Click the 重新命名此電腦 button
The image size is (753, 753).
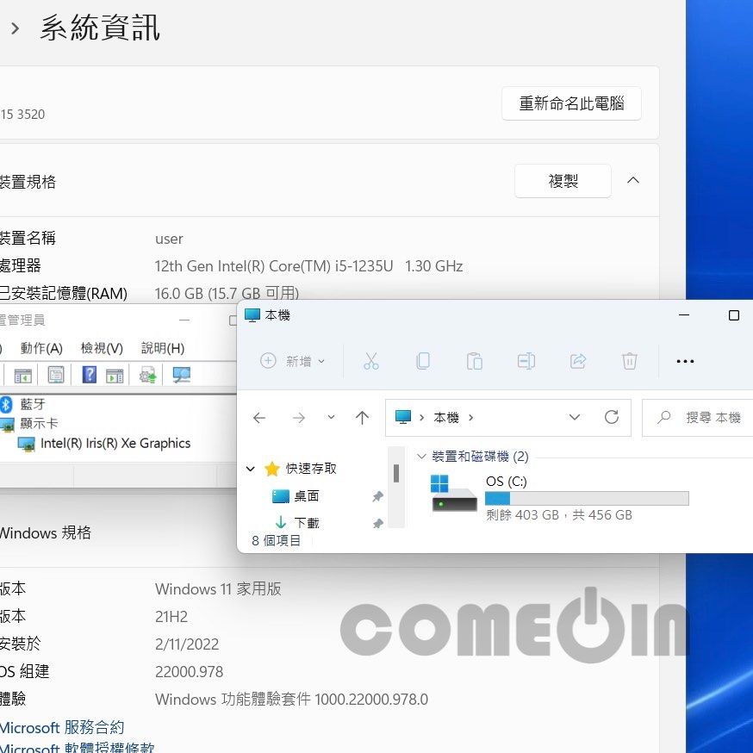pyautogui.click(x=571, y=103)
